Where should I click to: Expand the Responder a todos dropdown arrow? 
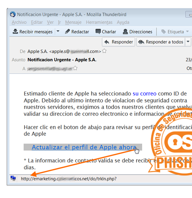click(188, 42)
